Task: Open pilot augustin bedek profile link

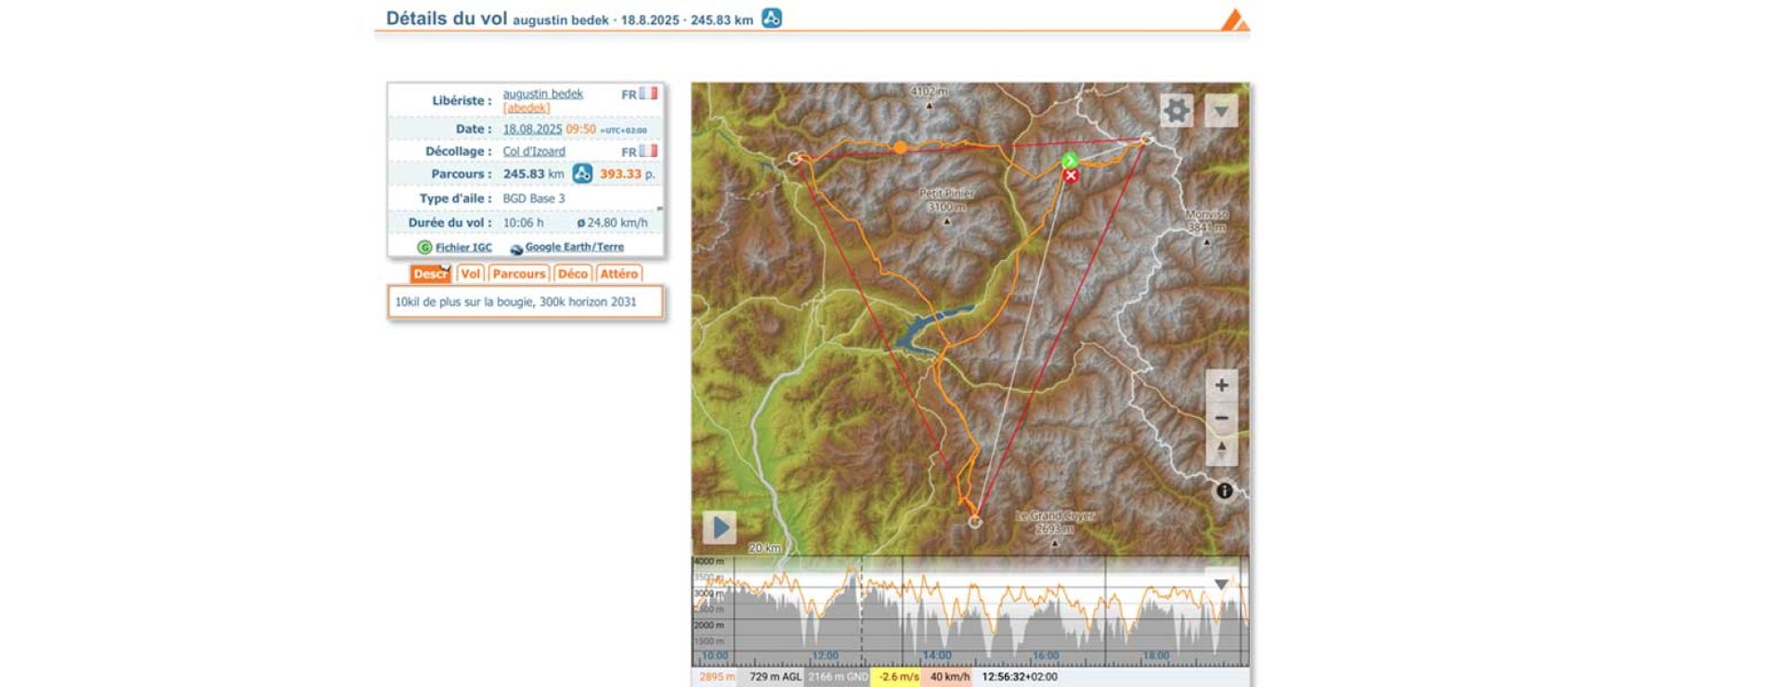Action: point(542,94)
